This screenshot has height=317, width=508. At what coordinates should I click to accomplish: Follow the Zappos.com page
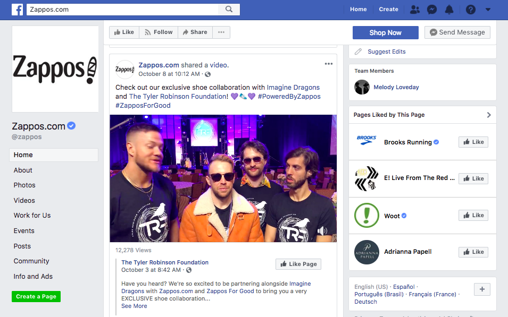(159, 32)
